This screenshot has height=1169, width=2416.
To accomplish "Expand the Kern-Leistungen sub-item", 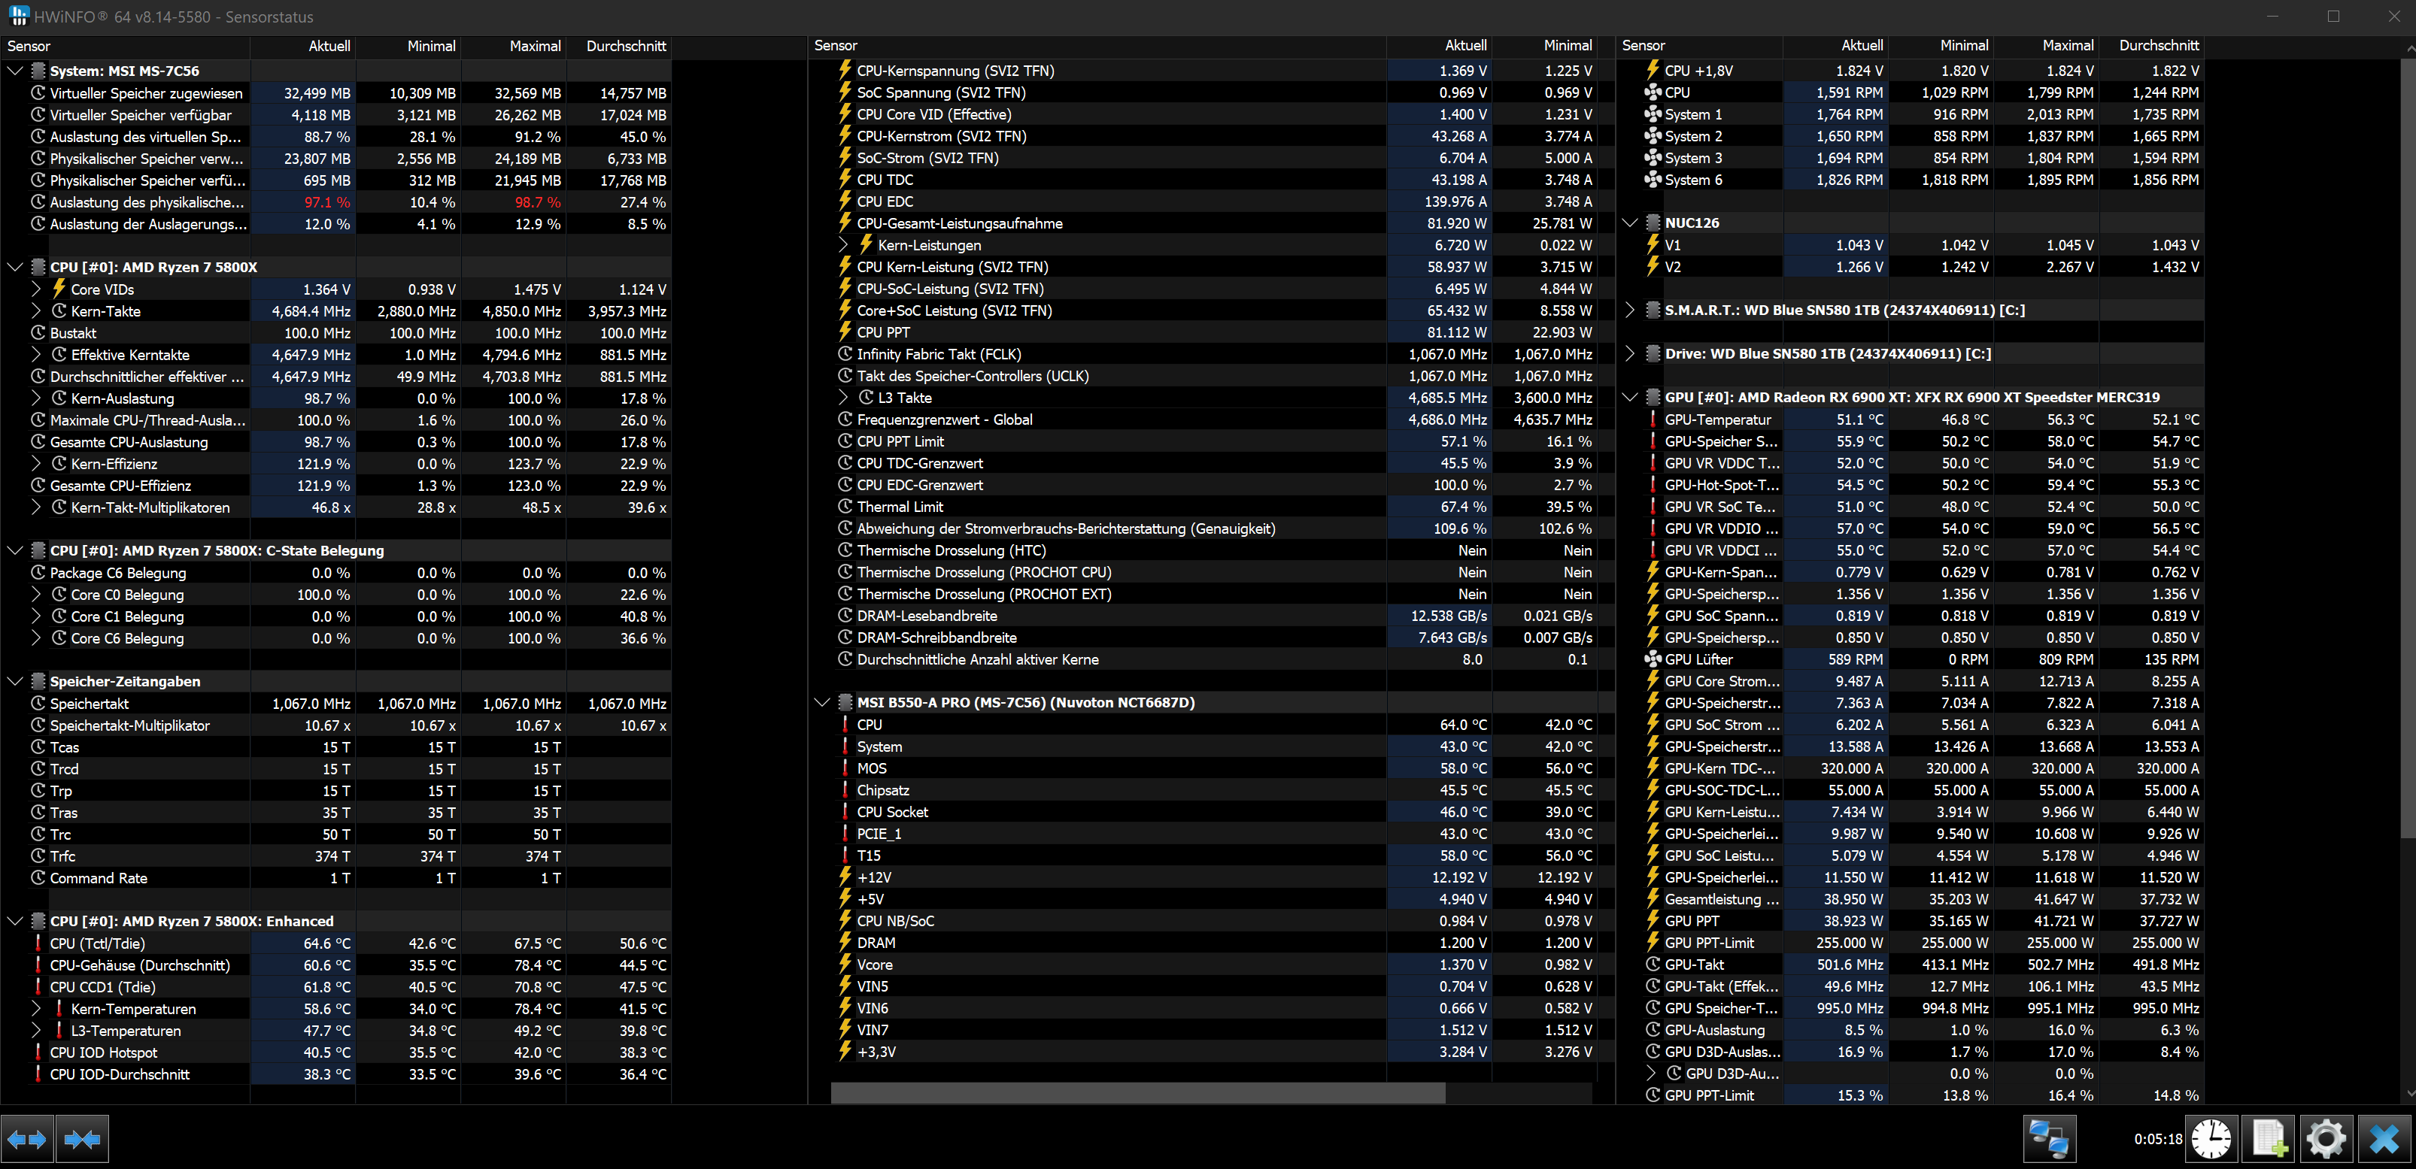I will click(843, 246).
